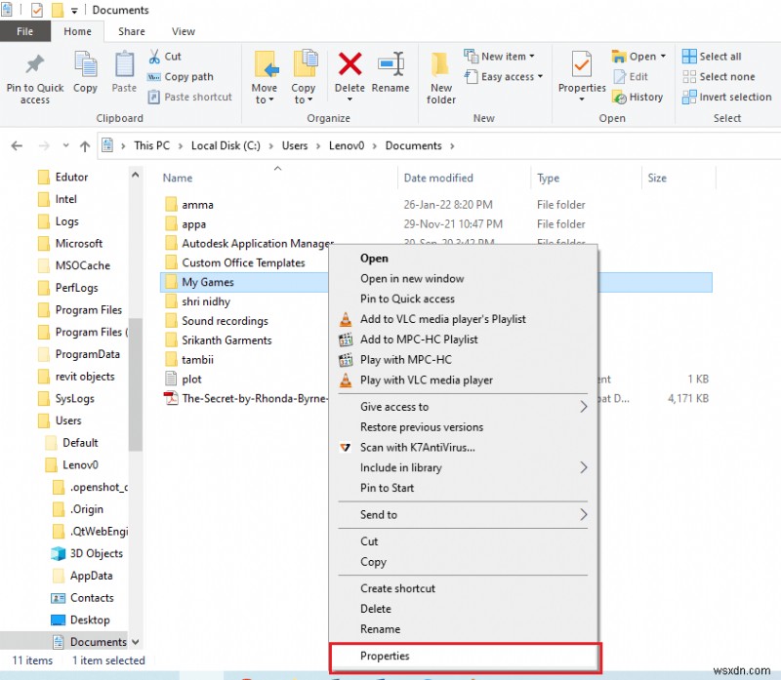Select the amma folder
This screenshot has width=781, height=680.
point(197,205)
